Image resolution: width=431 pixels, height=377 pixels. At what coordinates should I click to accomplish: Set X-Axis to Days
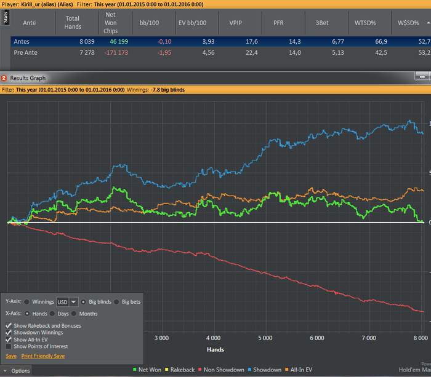[52, 314]
